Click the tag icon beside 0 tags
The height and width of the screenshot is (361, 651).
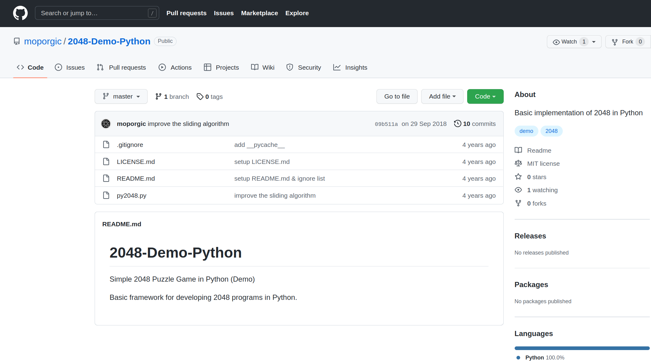point(200,96)
